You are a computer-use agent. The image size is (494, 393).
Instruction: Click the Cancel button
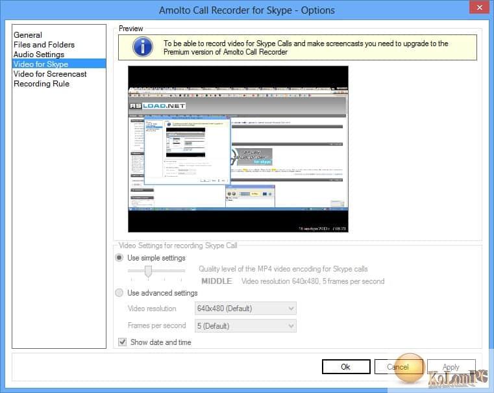click(x=397, y=367)
